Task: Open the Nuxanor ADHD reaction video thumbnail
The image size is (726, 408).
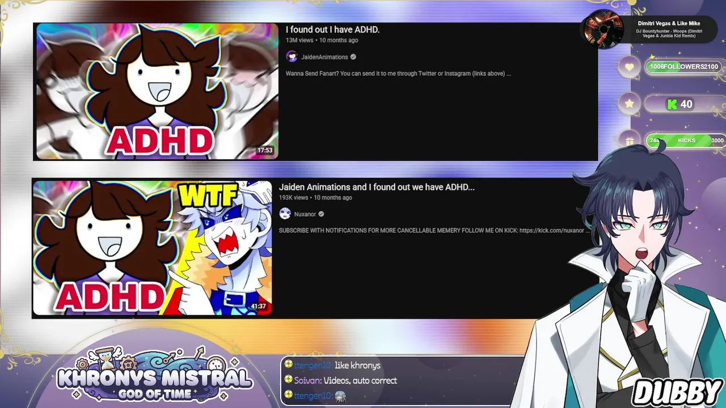Action: tap(153, 248)
